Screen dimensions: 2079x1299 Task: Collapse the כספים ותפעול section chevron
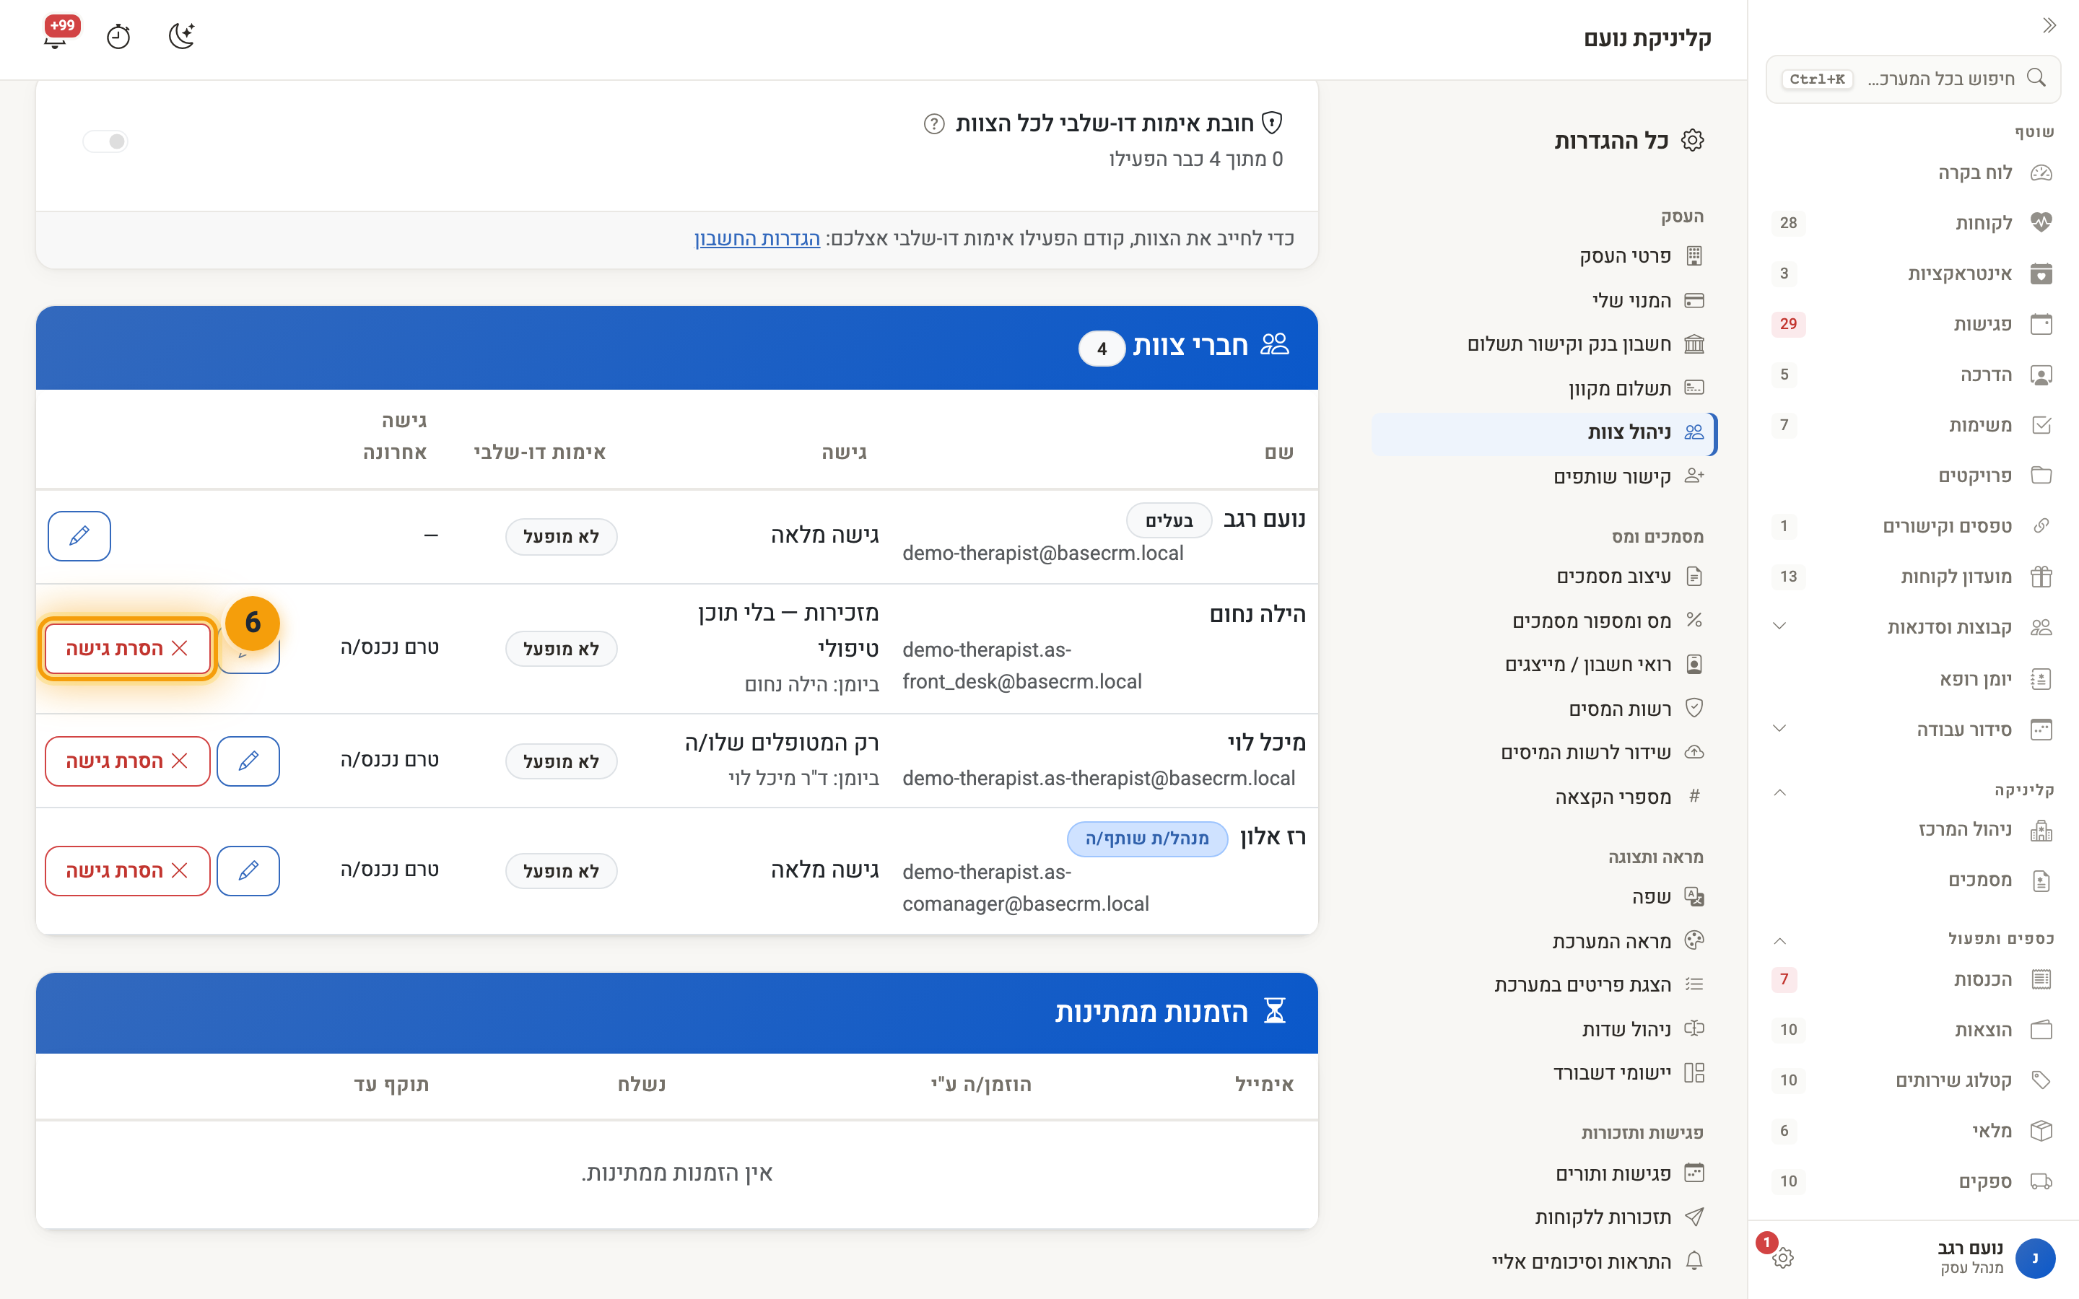[1779, 941]
